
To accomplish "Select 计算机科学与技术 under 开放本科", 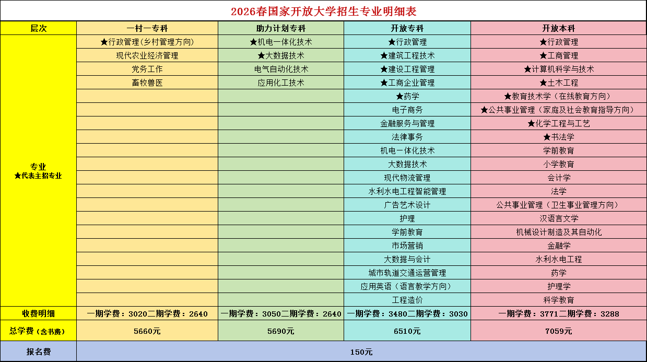I will point(558,68).
